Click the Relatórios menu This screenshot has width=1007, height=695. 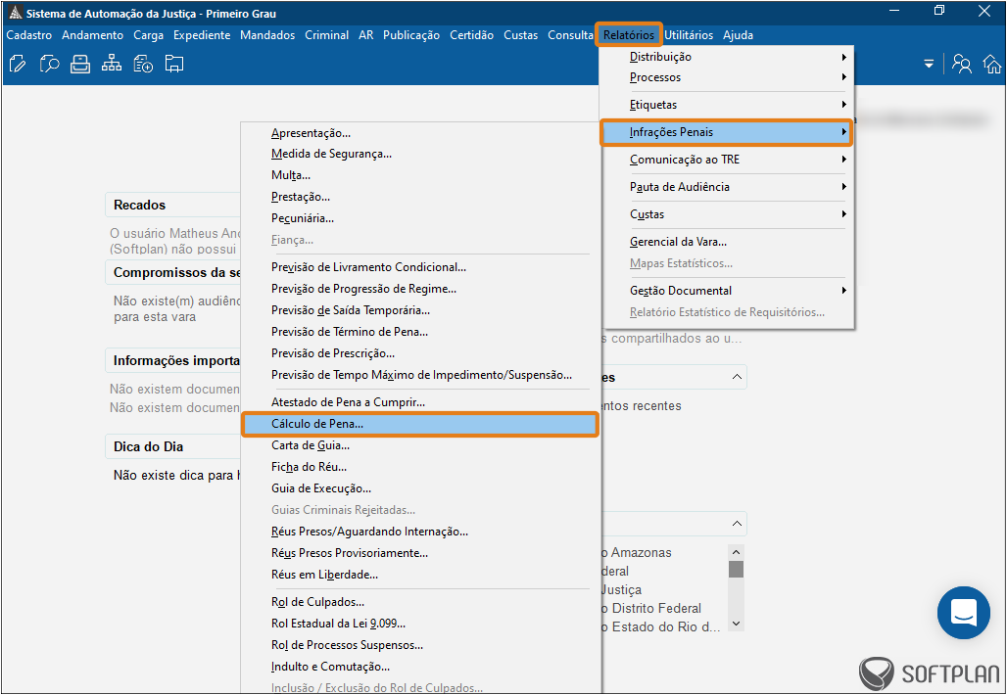point(629,35)
